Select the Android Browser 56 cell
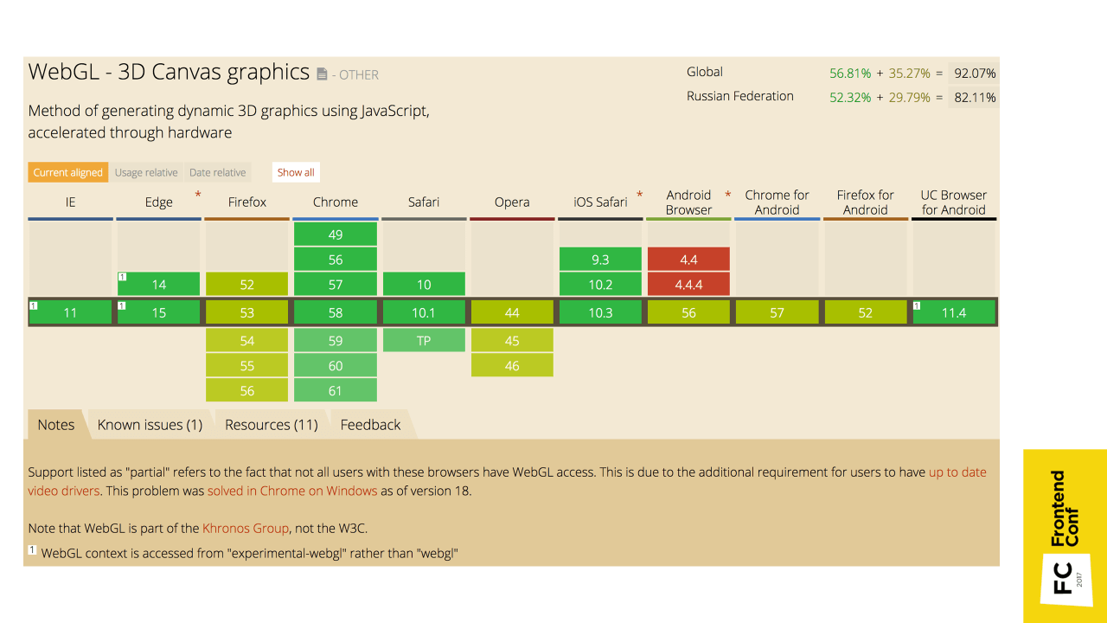This screenshot has height=623, width=1107. (689, 312)
